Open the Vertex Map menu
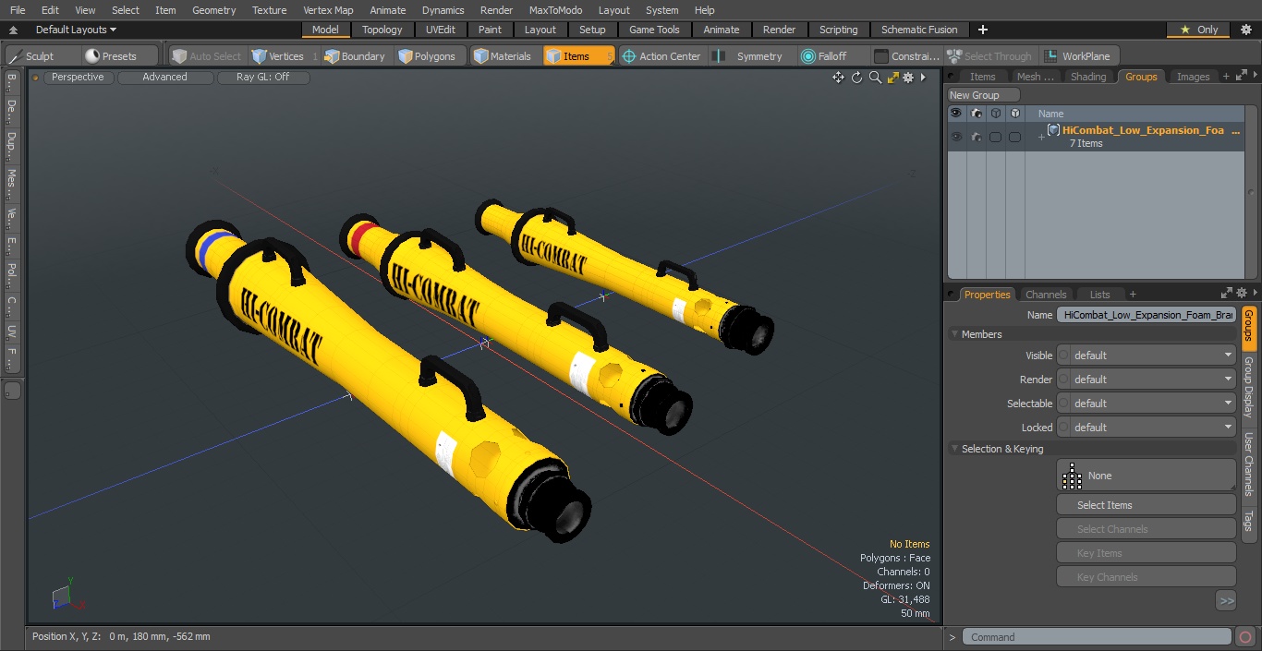The image size is (1262, 651). (x=328, y=10)
